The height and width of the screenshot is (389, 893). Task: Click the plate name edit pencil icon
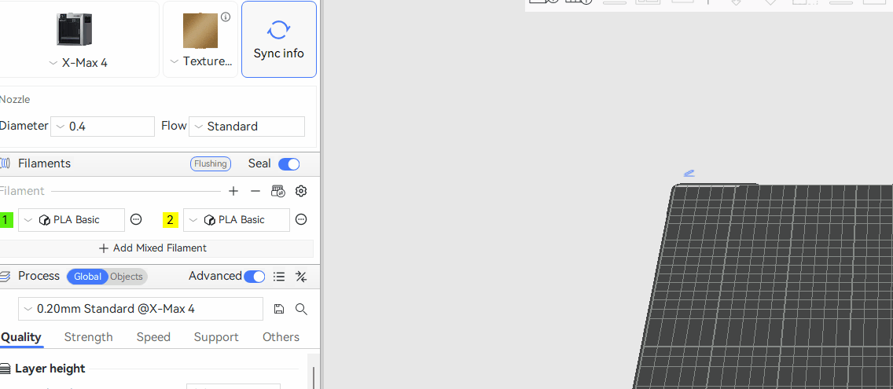click(x=689, y=173)
